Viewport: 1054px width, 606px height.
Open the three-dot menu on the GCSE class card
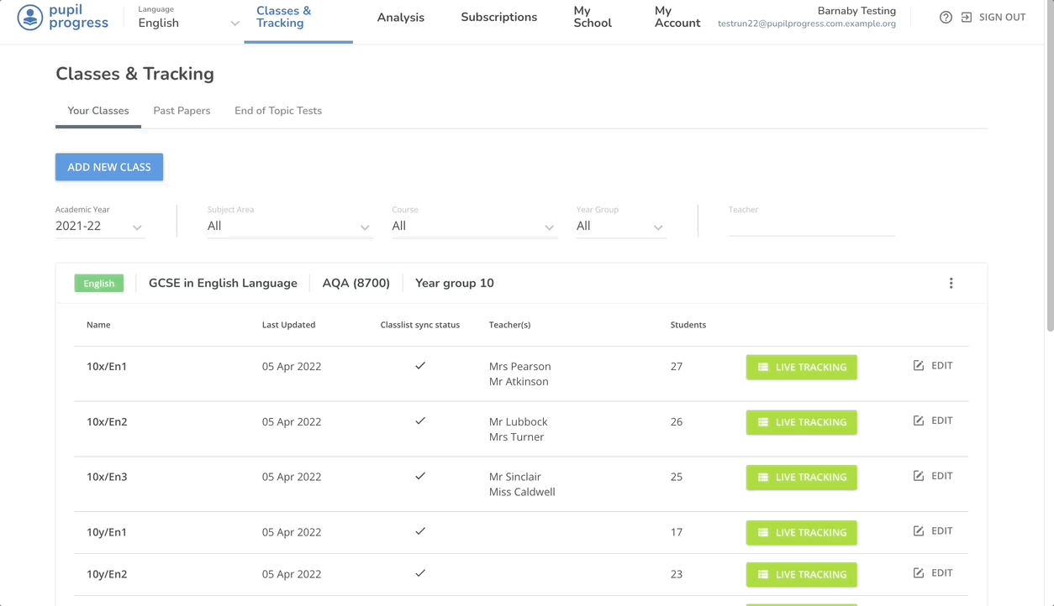(951, 283)
